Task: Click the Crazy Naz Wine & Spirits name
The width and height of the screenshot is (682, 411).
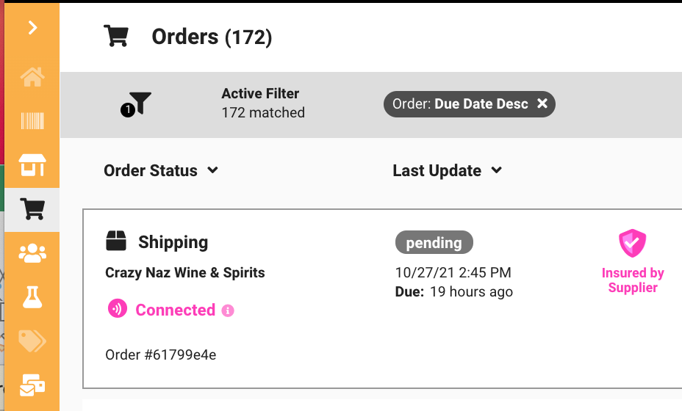Action: click(185, 272)
